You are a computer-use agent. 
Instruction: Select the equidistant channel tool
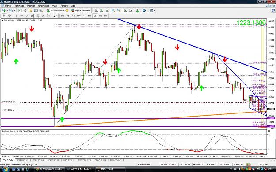pyautogui.click(x=32, y=16)
